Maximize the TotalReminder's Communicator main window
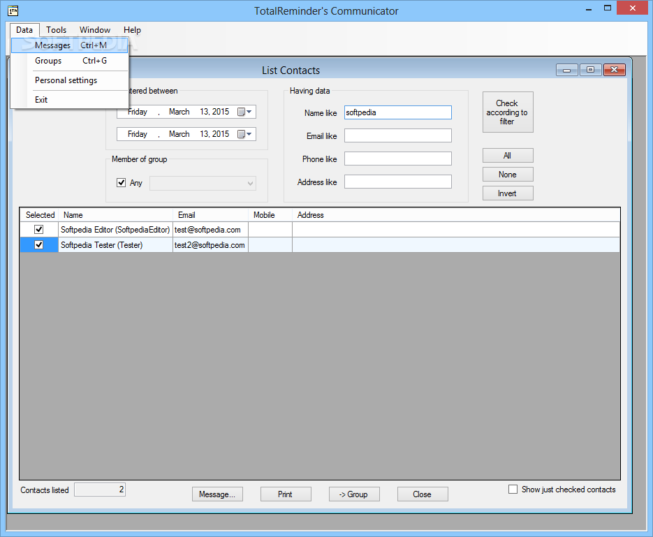653x537 pixels. coord(608,8)
